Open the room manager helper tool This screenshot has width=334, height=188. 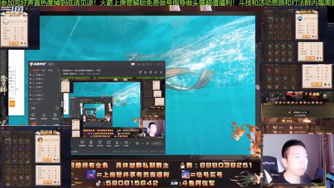(x=44, y=117)
